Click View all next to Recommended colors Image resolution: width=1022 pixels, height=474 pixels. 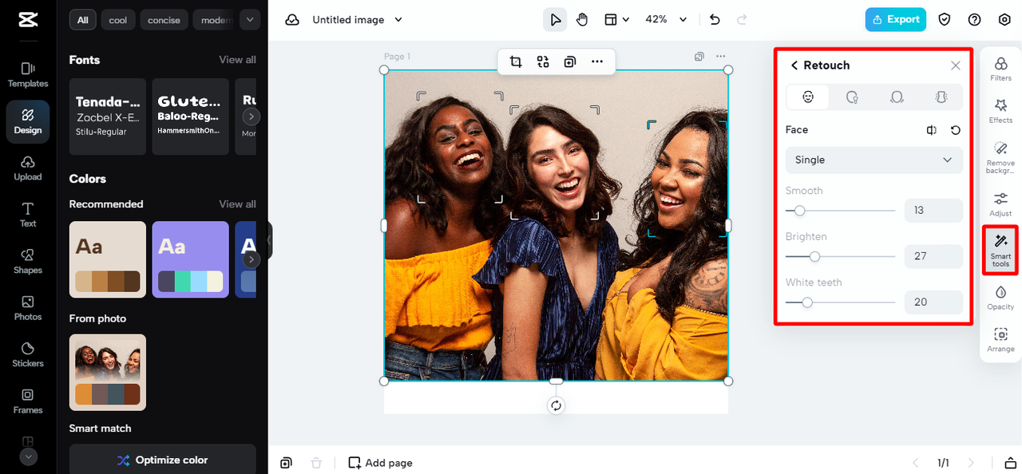(237, 204)
